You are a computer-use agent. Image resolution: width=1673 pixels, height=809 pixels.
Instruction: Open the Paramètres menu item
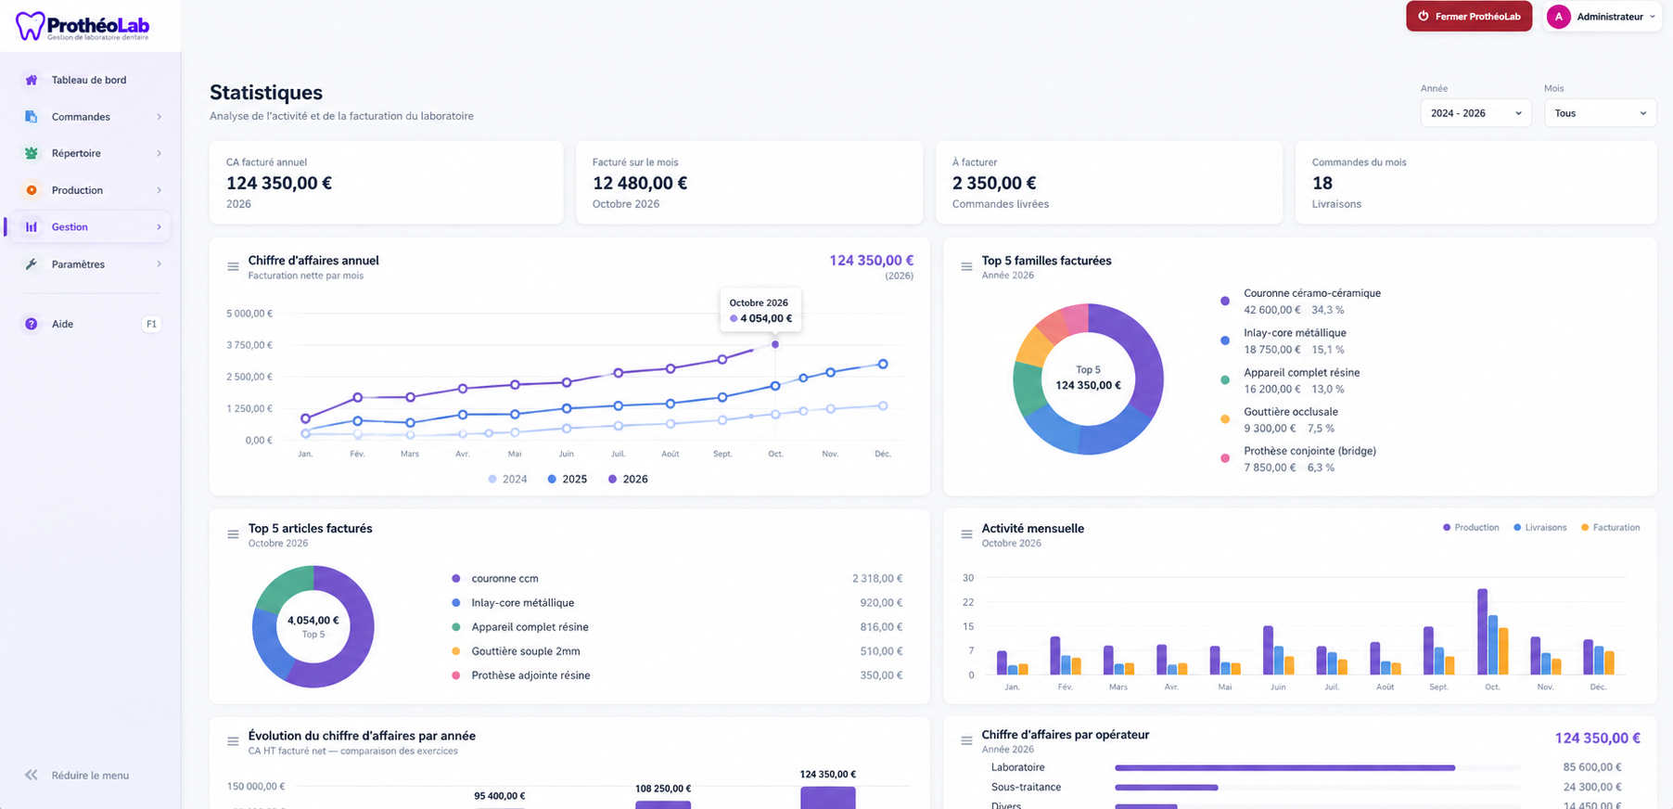click(x=89, y=264)
